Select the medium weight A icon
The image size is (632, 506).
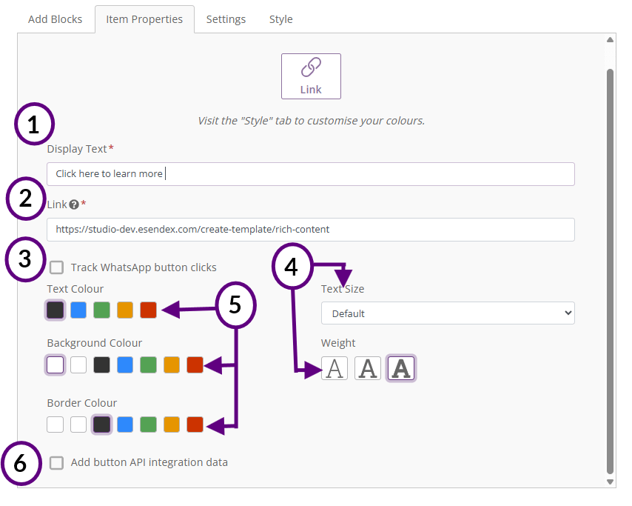point(368,368)
